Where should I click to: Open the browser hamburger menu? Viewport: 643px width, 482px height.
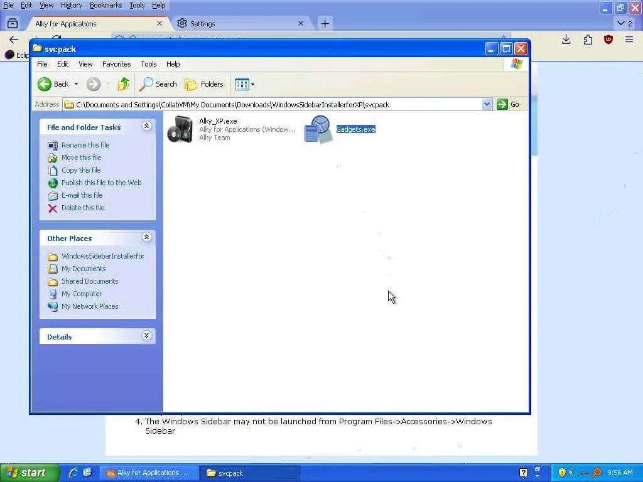(629, 40)
